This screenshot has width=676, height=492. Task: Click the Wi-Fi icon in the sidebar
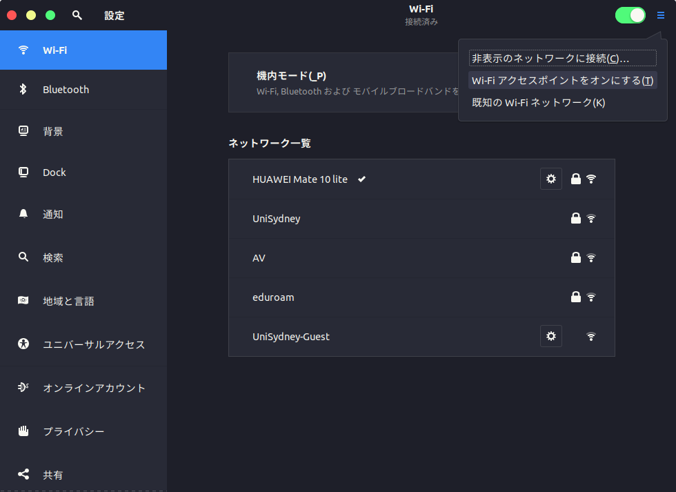click(23, 50)
